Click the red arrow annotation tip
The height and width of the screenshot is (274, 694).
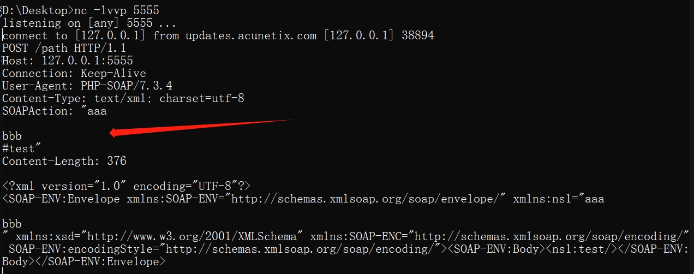pos(111,132)
